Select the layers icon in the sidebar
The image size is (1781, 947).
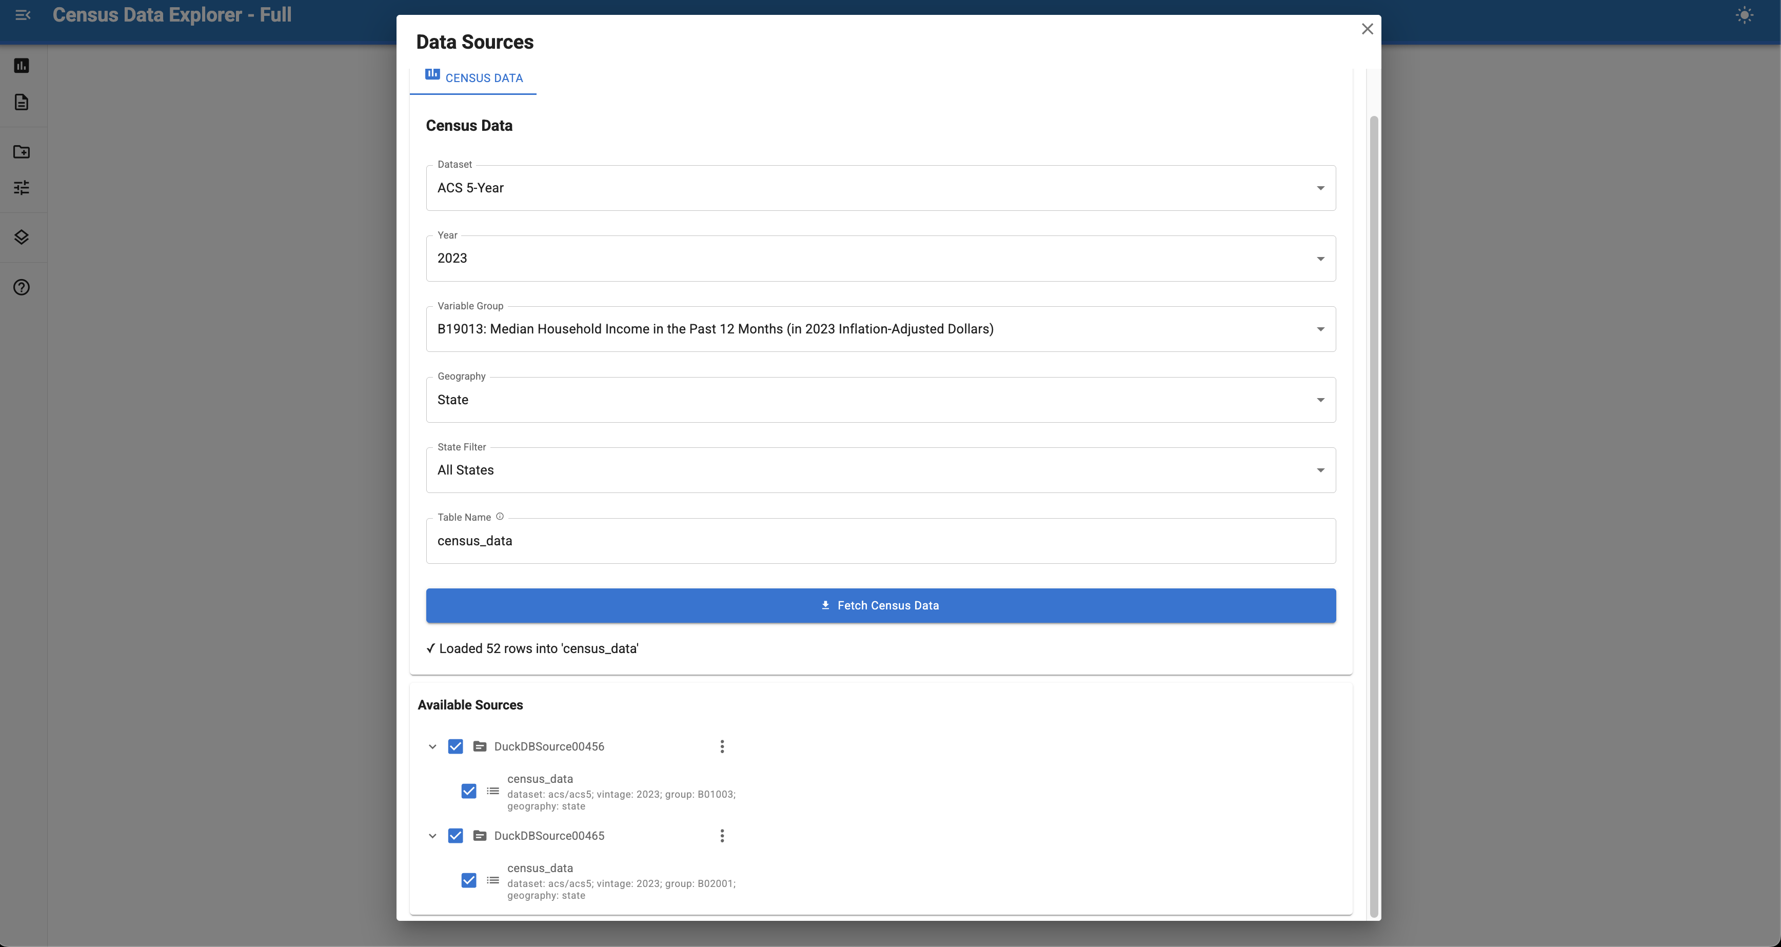[22, 236]
